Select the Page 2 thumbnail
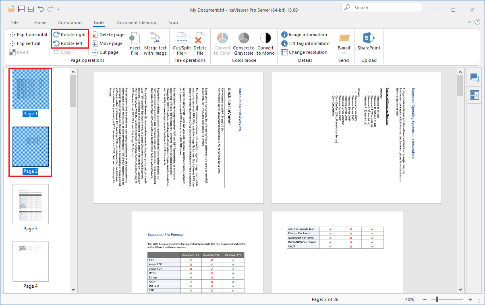Screen dimensions: 485x305 click(30, 147)
